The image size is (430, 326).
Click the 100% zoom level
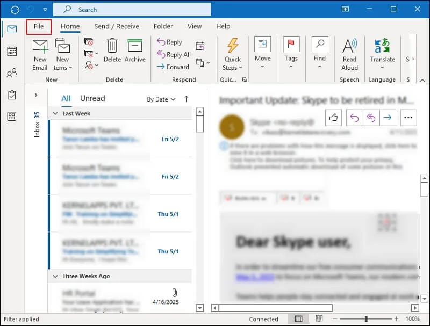[x=412, y=319]
